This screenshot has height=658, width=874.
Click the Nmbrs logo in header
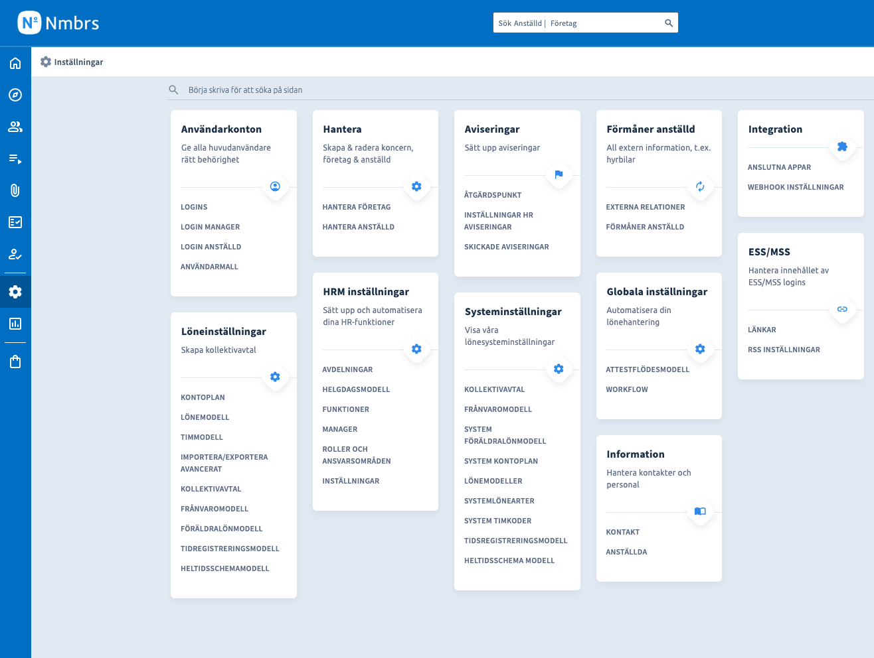click(58, 23)
